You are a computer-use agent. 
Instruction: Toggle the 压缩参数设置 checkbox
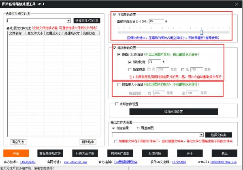click(x=115, y=15)
